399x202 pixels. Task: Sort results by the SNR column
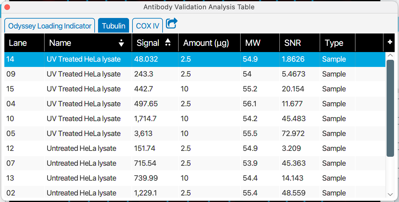point(292,42)
